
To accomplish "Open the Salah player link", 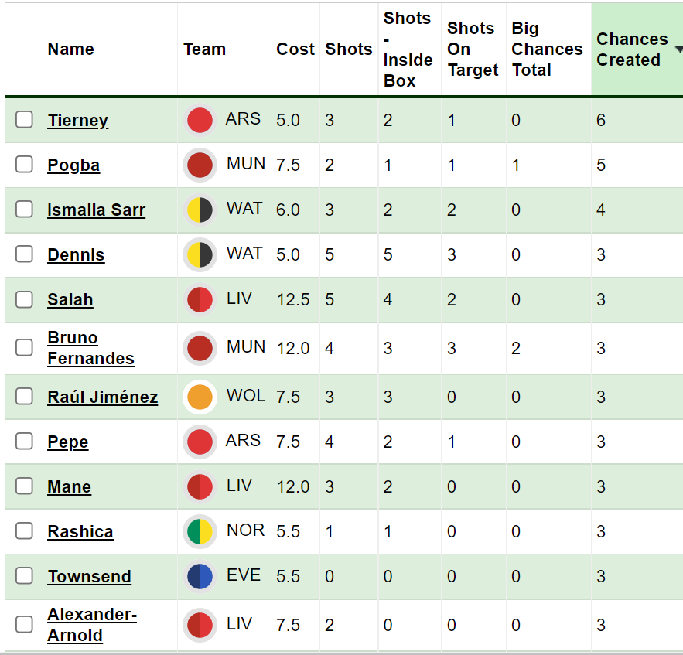I will point(70,300).
